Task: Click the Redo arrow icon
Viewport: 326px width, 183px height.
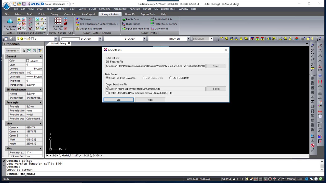Action: point(38,4)
